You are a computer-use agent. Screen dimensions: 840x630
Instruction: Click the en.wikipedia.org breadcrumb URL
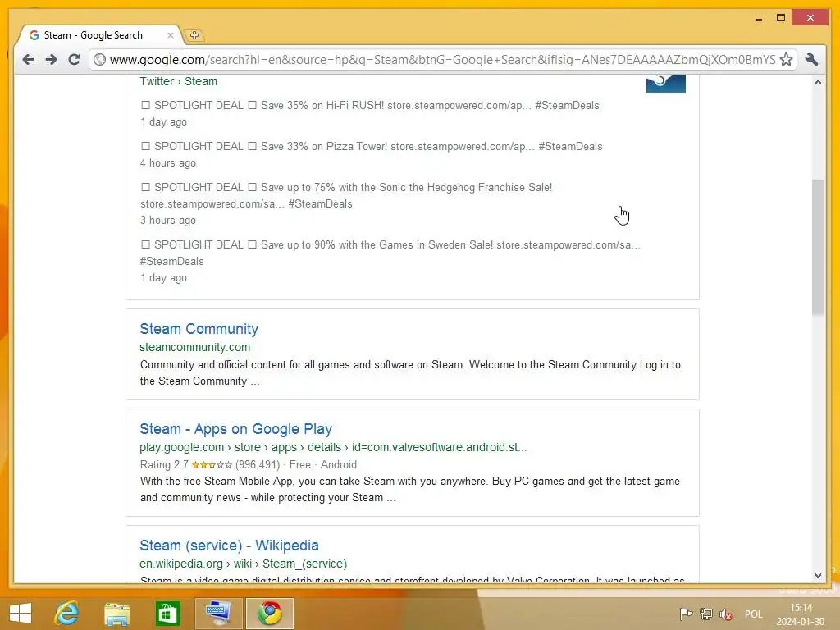(x=243, y=564)
